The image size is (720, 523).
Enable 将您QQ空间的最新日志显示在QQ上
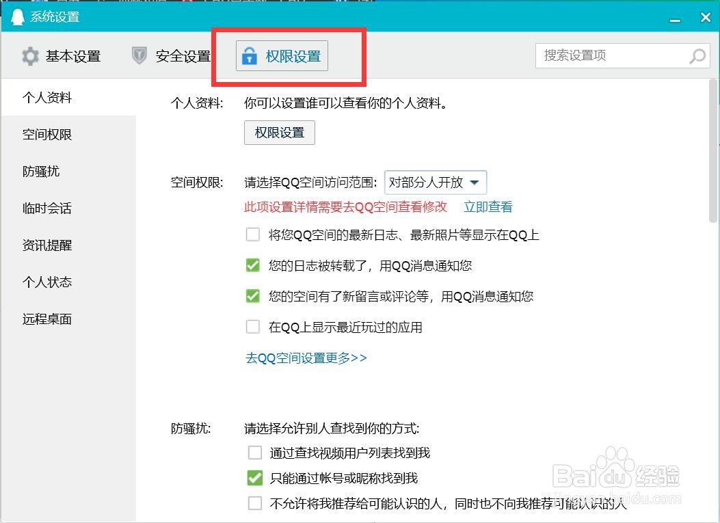[253, 234]
